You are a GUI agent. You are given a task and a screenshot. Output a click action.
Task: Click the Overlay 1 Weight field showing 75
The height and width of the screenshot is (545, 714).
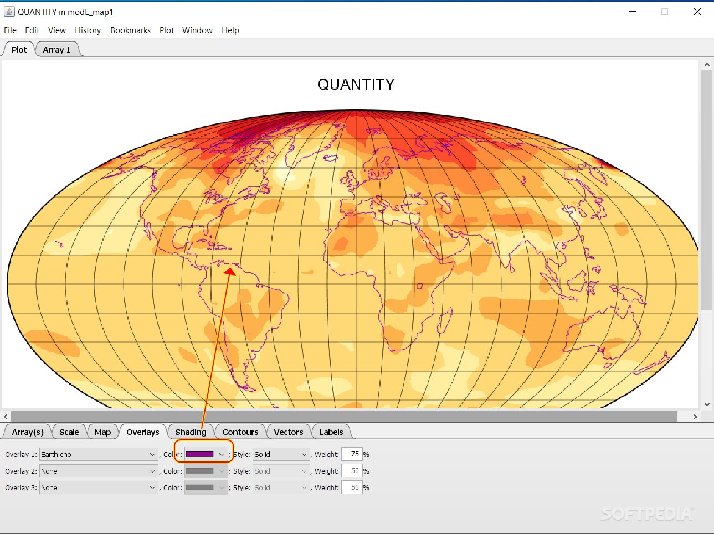tap(352, 454)
